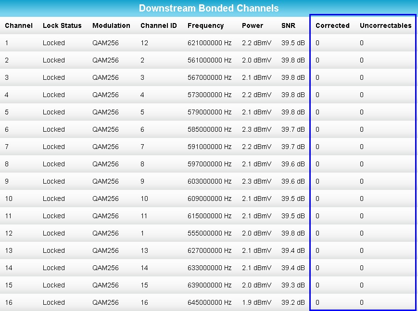Select the 621000000 Hz frequency value
Screen dimensions: 418x311
210,43
